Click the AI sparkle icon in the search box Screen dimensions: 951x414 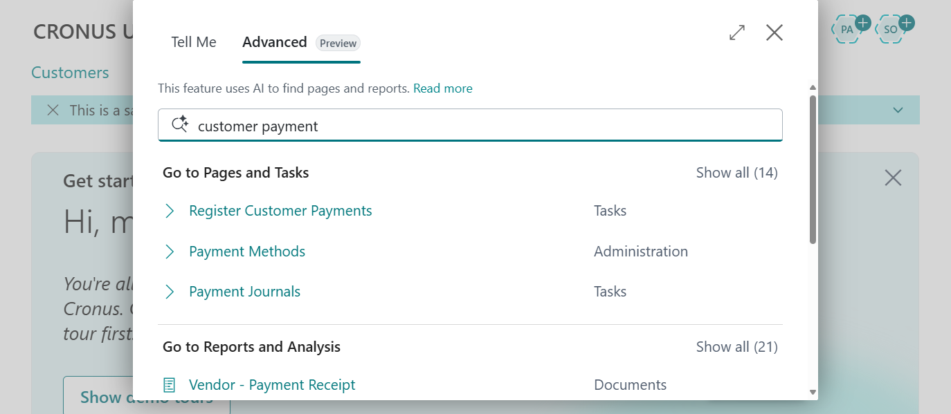tap(180, 124)
